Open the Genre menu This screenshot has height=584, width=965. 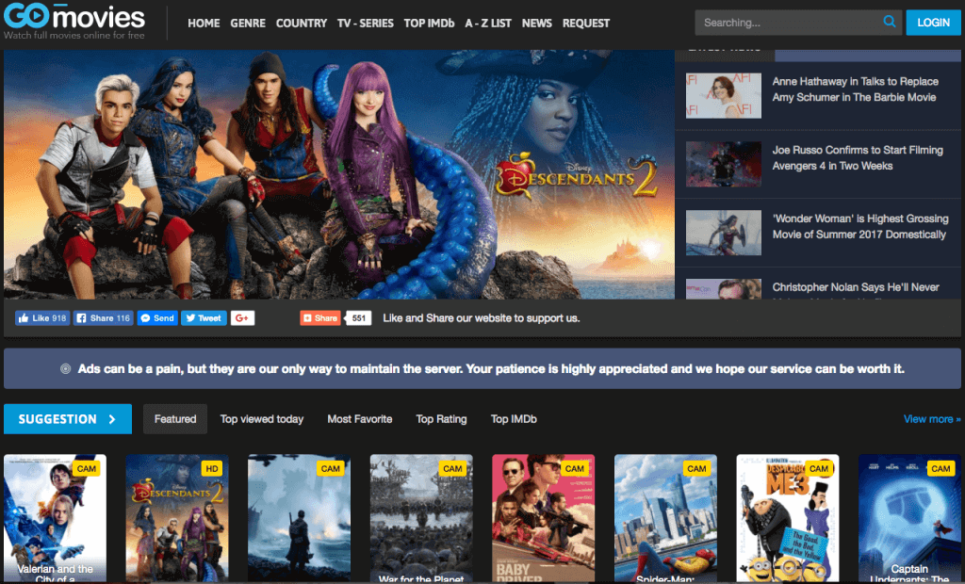(x=248, y=24)
